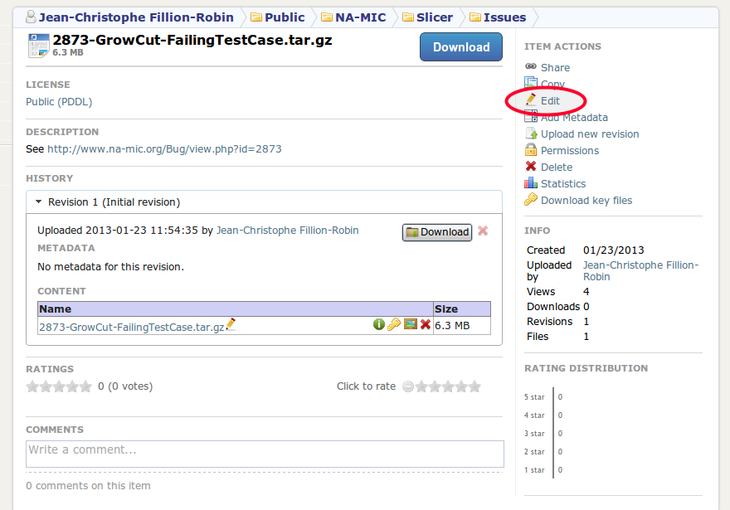
Task: Rate item five stars in Click to rate
Action: (474, 386)
